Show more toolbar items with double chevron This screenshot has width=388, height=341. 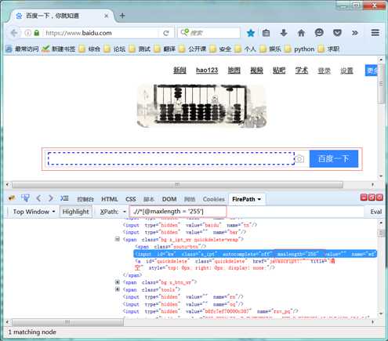(x=354, y=33)
